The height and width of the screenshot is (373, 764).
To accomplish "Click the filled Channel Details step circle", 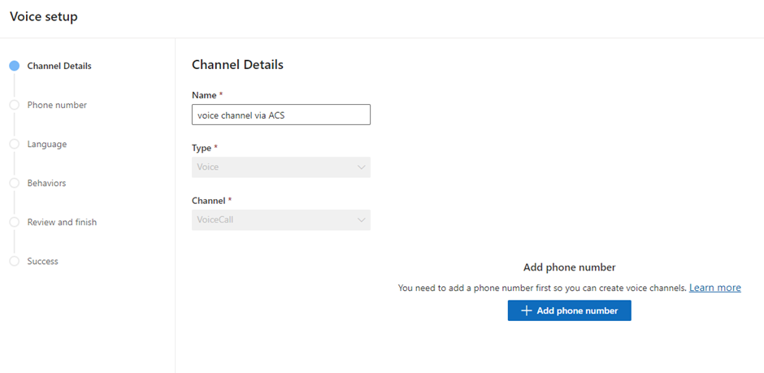I will pyautogui.click(x=14, y=67).
